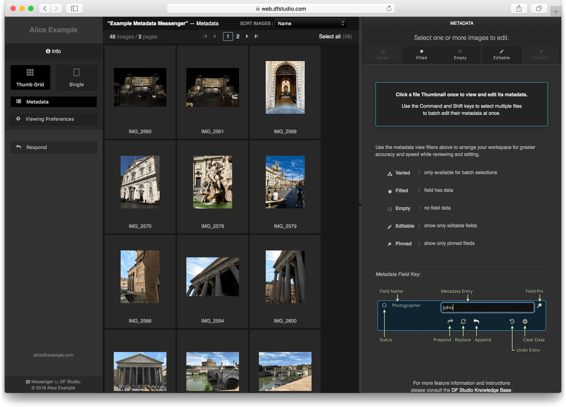Enable the Editable fields filter

[501, 55]
